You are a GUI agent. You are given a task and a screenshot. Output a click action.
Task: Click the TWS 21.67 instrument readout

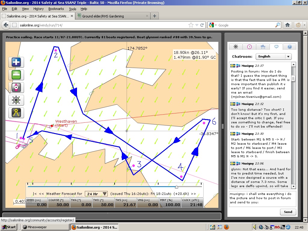click(125, 203)
